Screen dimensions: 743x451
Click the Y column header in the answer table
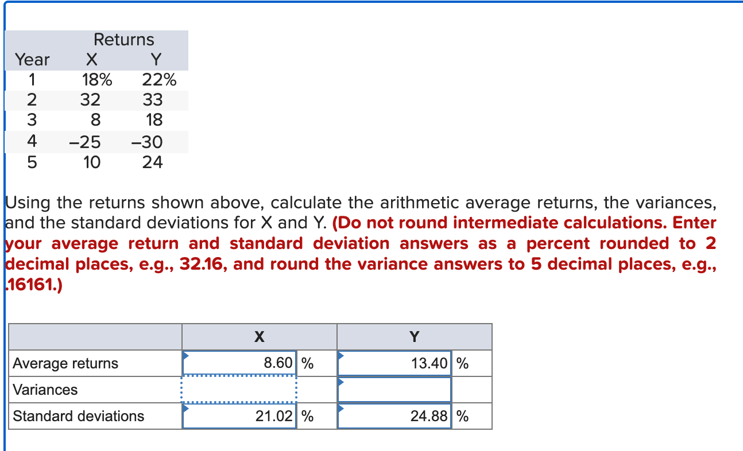pos(415,337)
